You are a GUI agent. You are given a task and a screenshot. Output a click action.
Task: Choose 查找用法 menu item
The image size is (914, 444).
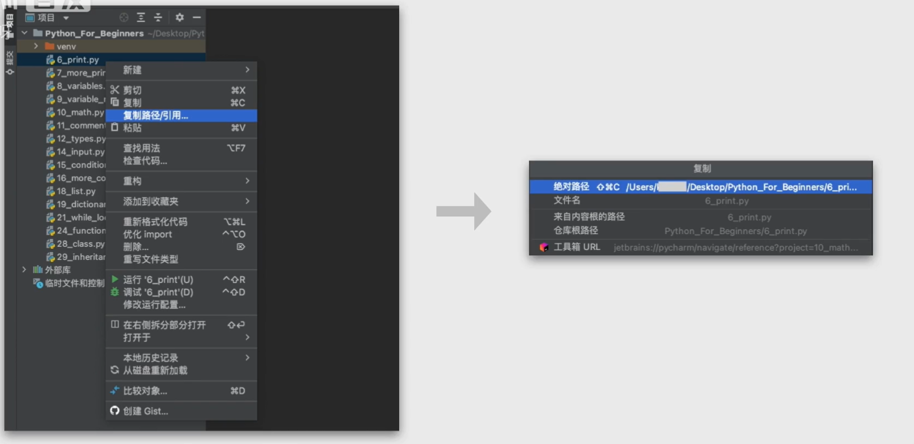click(x=181, y=148)
